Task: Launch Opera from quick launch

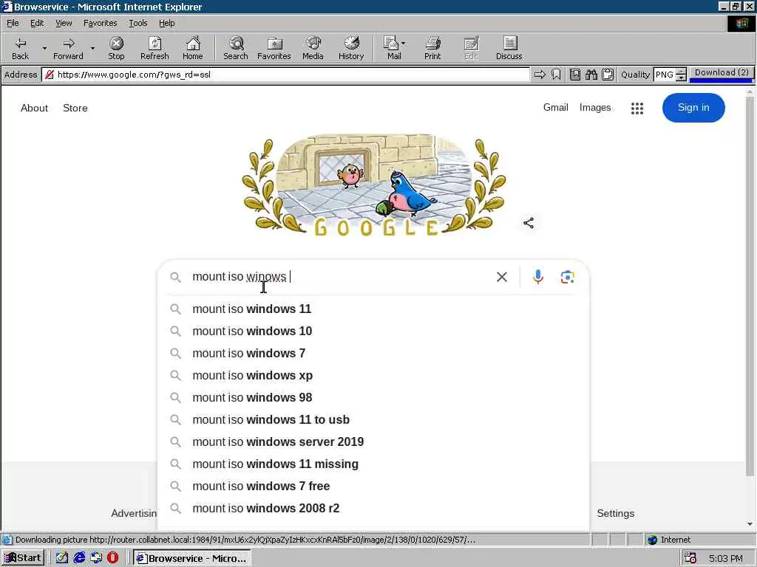Action: click(x=112, y=558)
